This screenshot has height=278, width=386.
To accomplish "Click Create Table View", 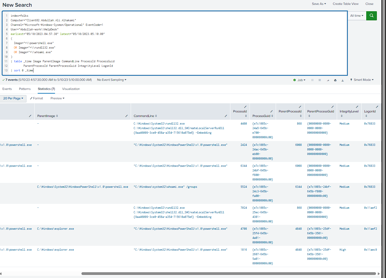I will pyautogui.click(x=346, y=4).
